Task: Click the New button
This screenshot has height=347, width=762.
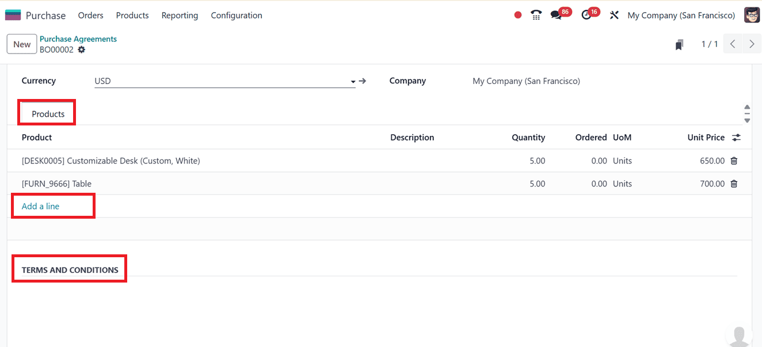Action: coord(21,44)
